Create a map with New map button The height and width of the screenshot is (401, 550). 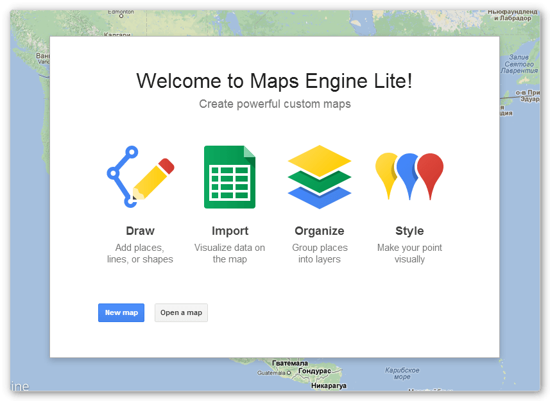click(x=121, y=312)
